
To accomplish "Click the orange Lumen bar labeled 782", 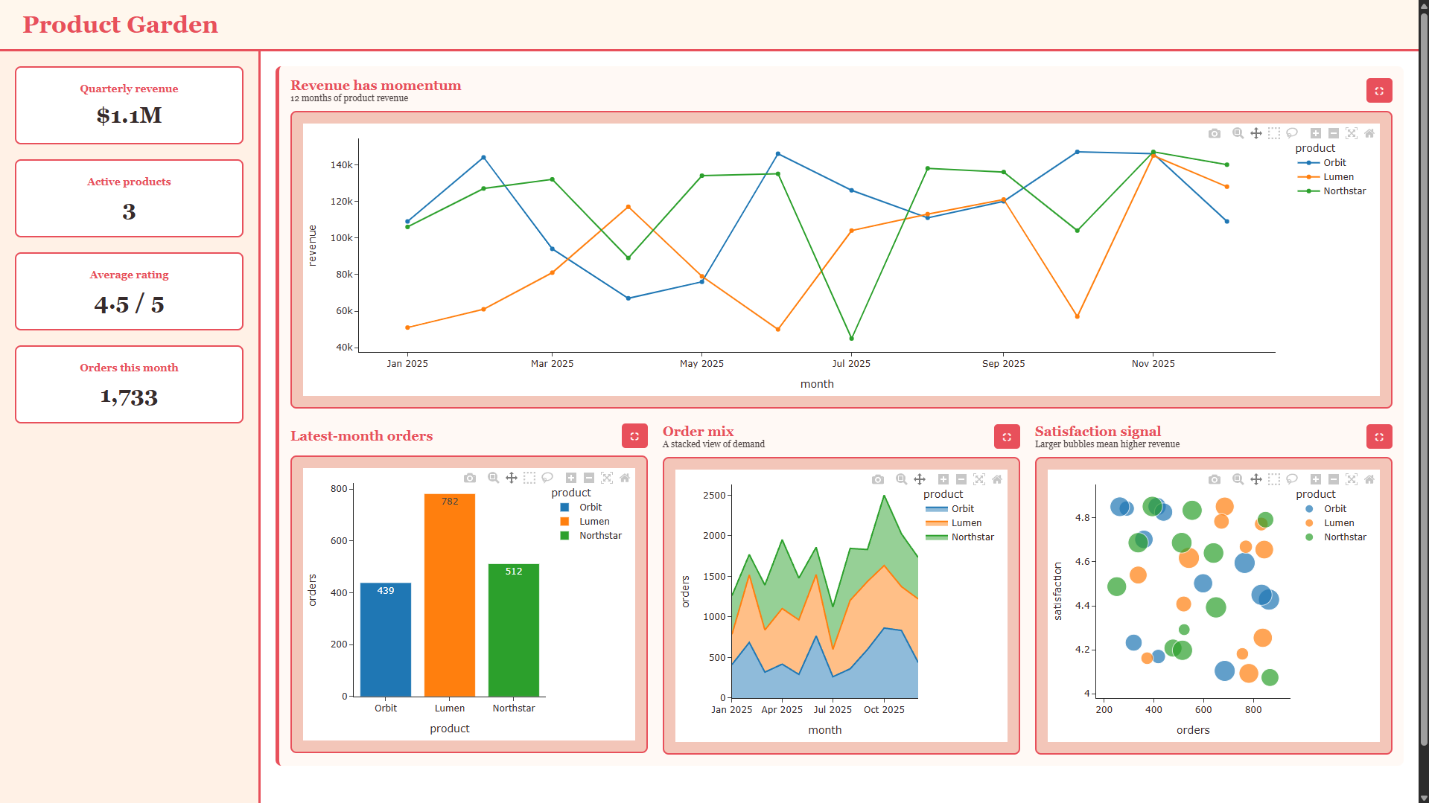I will [x=450, y=595].
